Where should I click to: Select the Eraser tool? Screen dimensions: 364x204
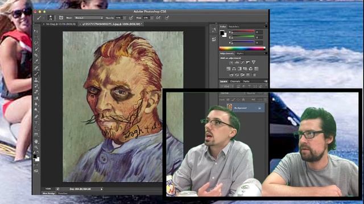coord(36,92)
